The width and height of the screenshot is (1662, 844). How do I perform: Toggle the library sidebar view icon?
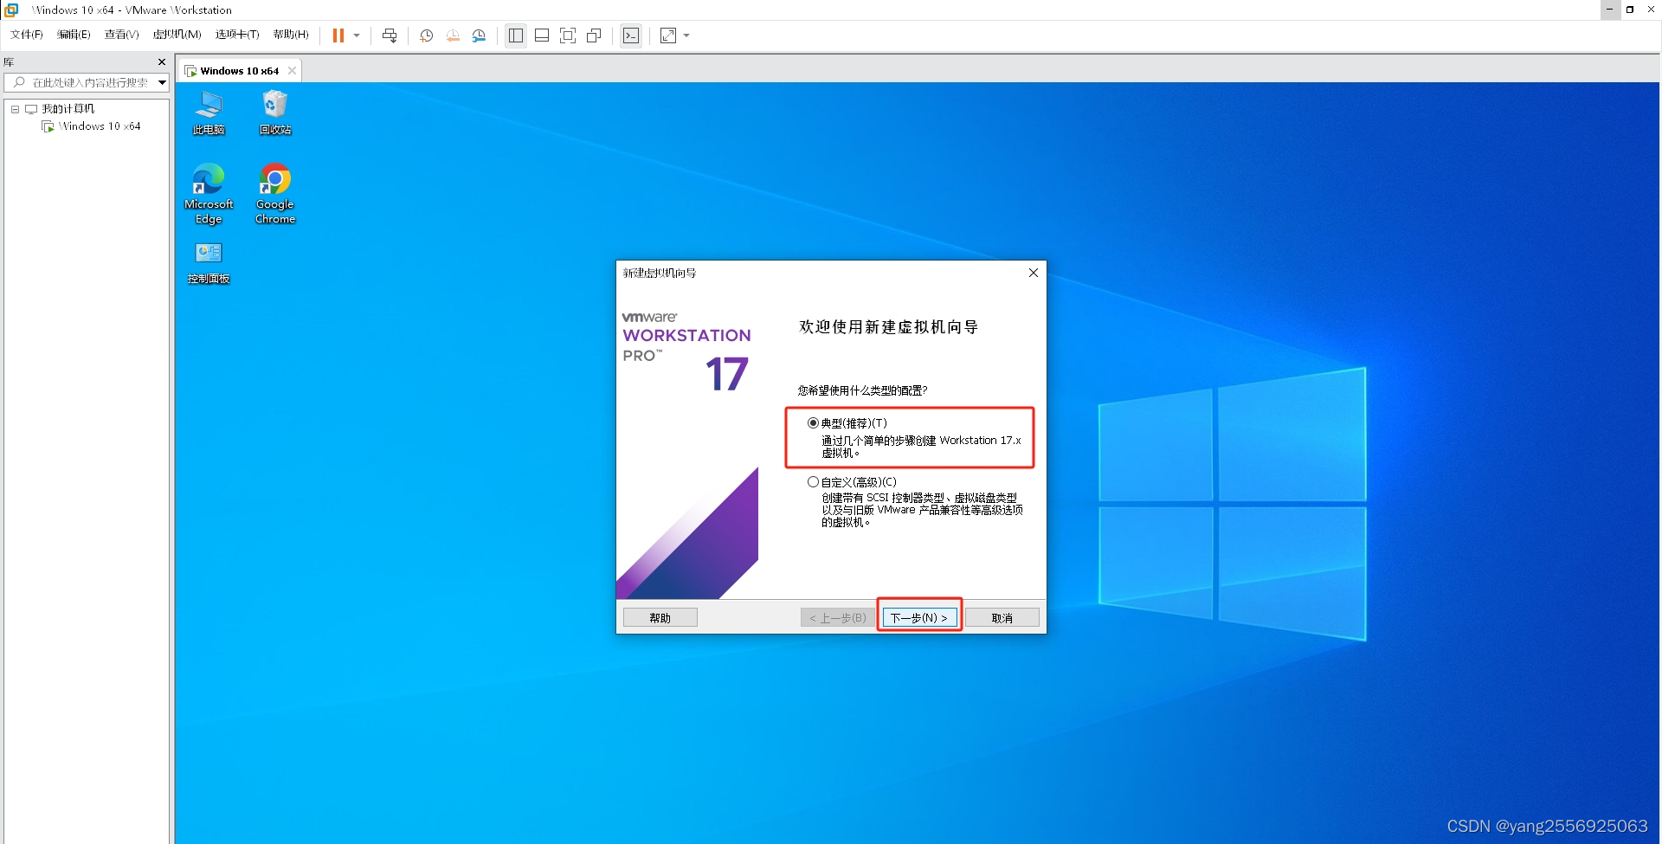point(516,35)
